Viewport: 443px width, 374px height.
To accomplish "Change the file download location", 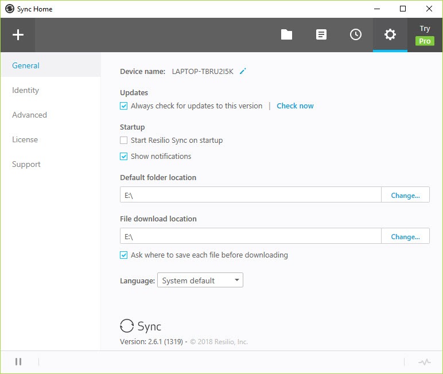I will coord(405,236).
